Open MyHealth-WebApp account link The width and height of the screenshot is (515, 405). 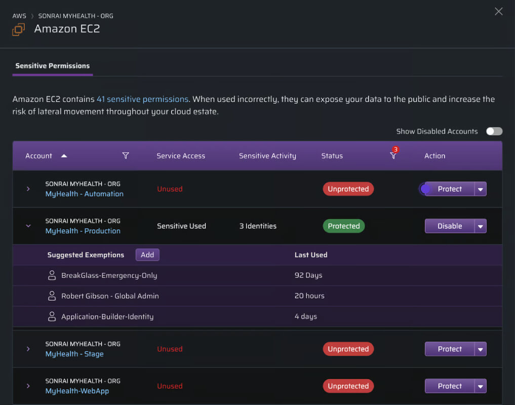[77, 391]
